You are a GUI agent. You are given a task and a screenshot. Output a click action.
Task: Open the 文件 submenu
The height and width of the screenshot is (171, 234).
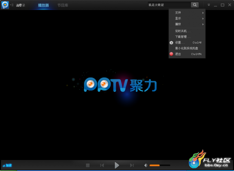tap(187, 13)
